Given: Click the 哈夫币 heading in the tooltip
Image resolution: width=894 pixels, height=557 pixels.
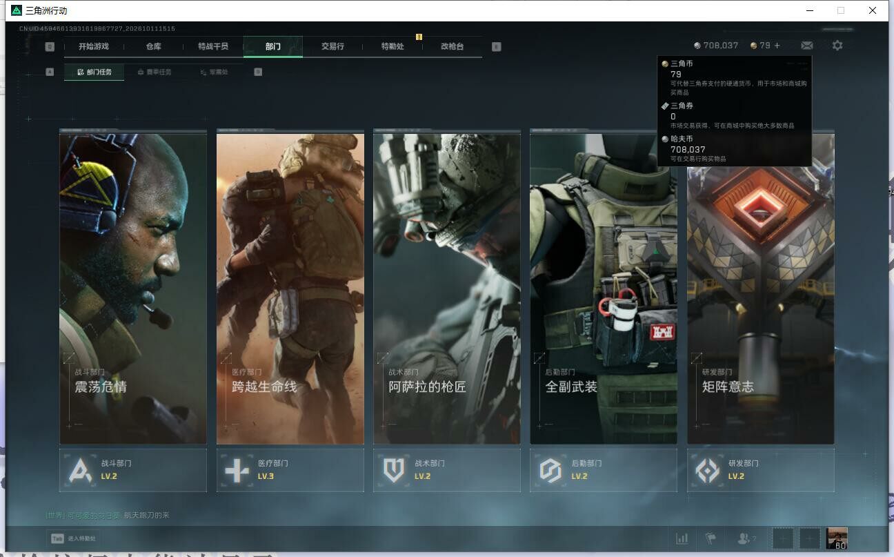Looking at the screenshot, I should point(682,139).
